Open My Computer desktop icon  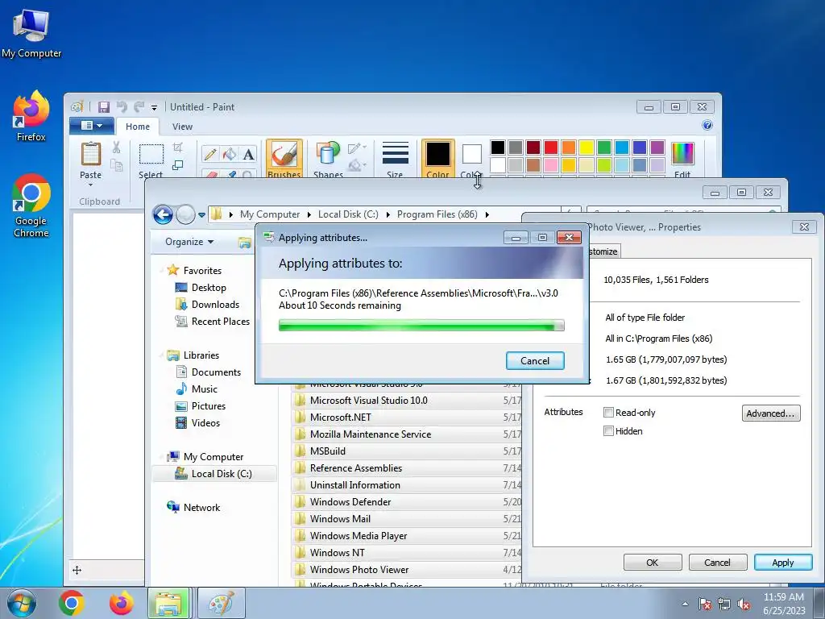tap(31, 33)
